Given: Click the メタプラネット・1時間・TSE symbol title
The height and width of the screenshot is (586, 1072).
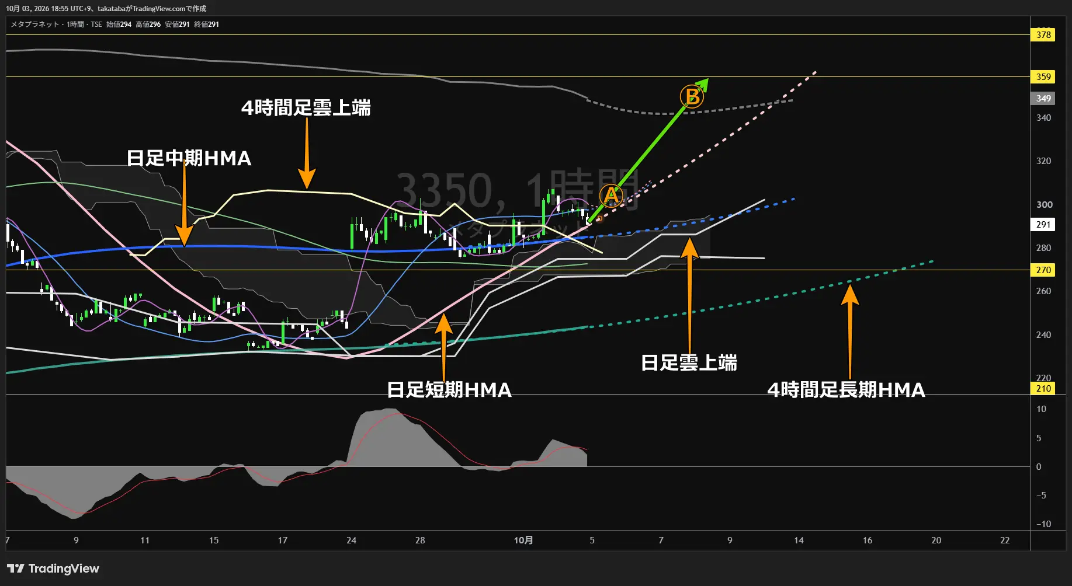Looking at the screenshot, I should [x=57, y=25].
